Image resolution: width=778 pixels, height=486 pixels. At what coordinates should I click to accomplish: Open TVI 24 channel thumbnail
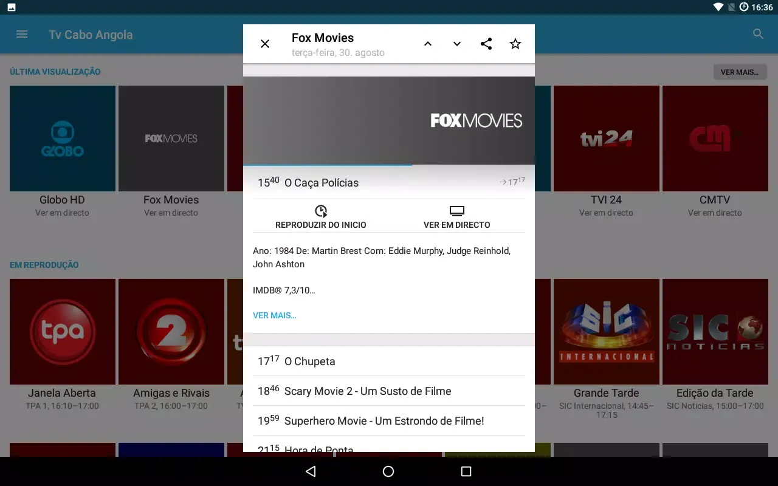tap(606, 139)
